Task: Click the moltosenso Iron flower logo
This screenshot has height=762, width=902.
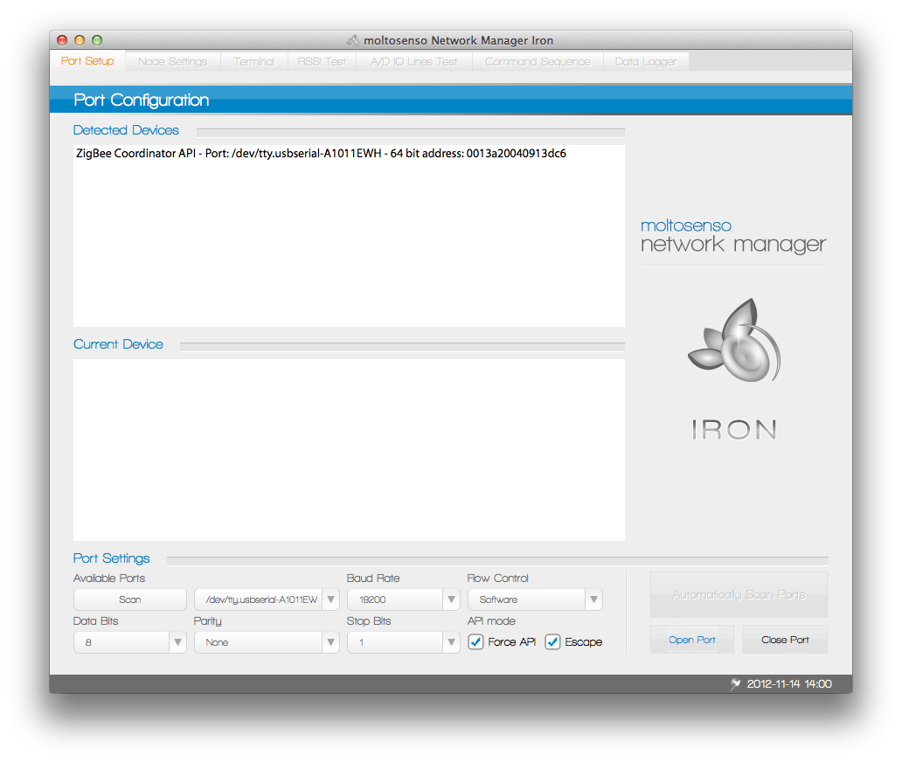Action: [x=734, y=341]
